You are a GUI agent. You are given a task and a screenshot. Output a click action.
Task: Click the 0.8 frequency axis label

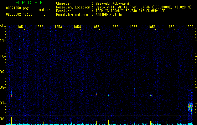[3, 87]
